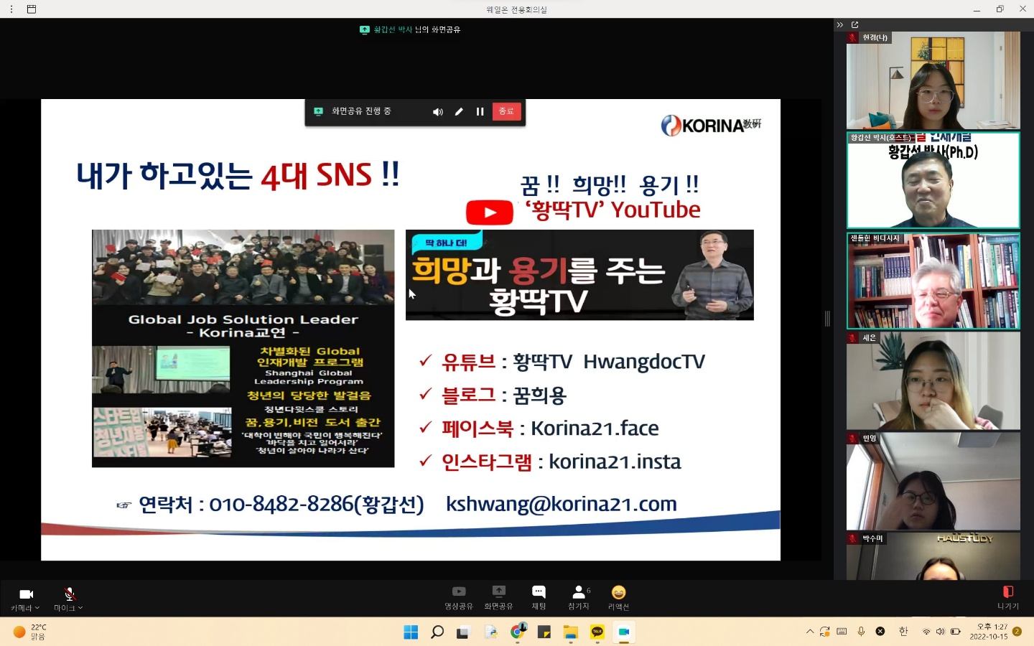Click the muted mic icon on 민영

853,438
